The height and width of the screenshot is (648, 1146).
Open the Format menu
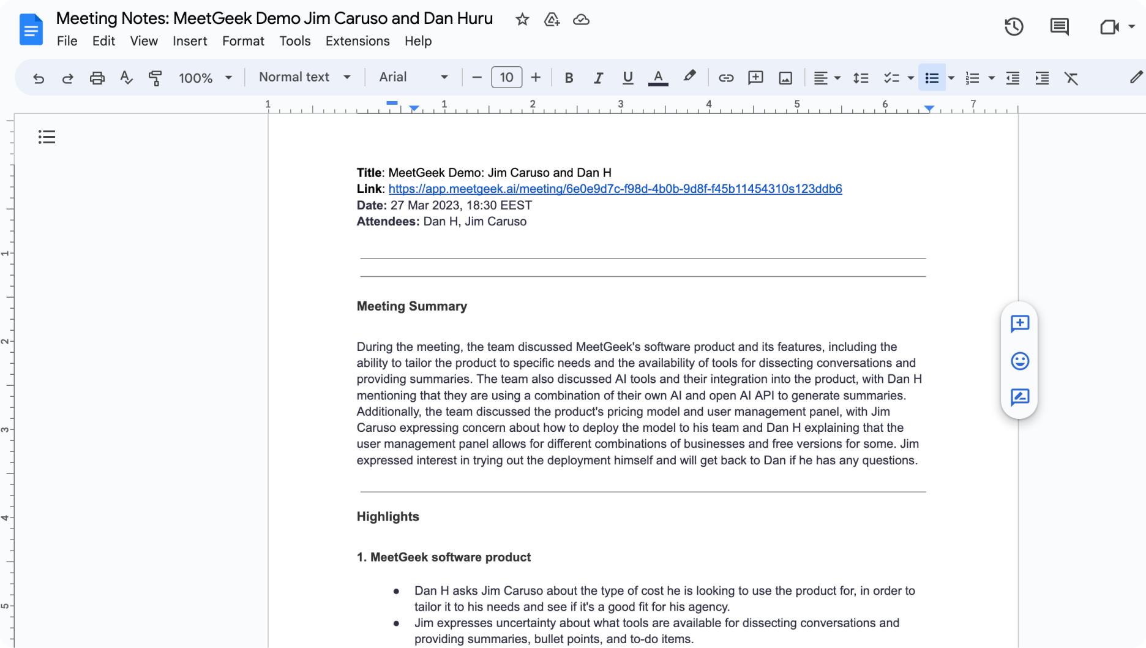pyautogui.click(x=243, y=41)
